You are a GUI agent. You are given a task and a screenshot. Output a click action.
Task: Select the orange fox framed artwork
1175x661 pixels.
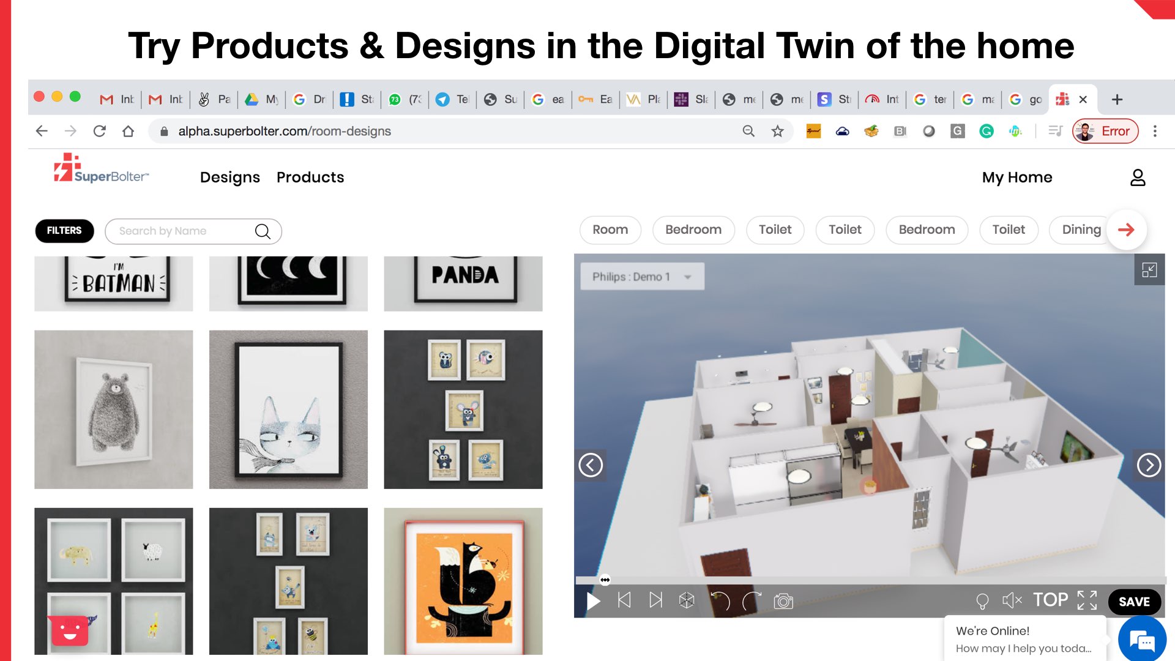(x=463, y=581)
